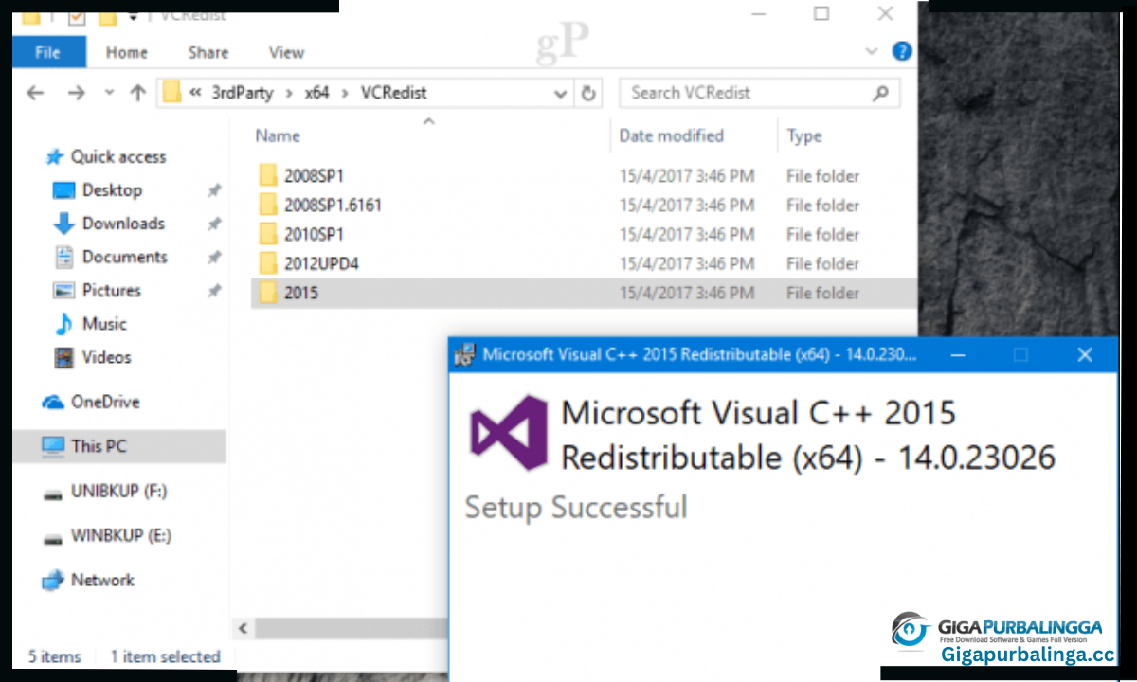Click the 3rdParty breadcrumb
This screenshot has height=682, width=1137.
tap(241, 93)
